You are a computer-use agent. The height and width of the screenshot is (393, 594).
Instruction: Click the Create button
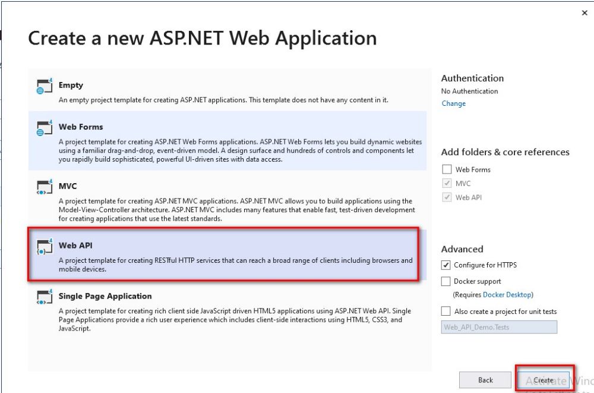pyautogui.click(x=544, y=380)
